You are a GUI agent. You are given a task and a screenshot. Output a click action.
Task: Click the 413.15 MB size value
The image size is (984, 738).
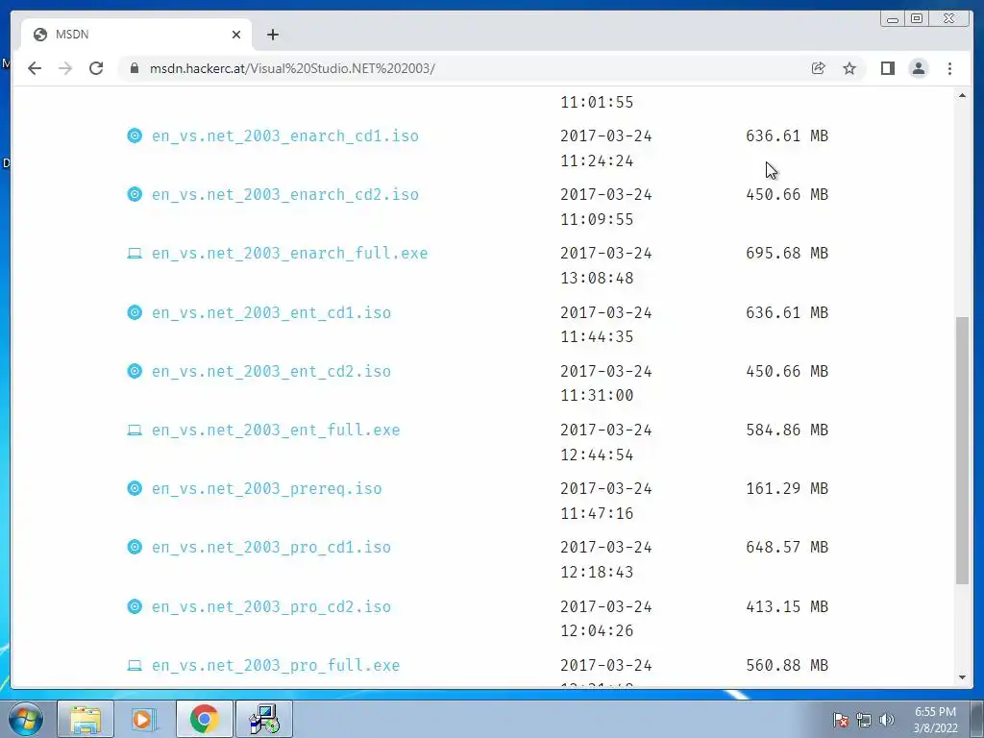click(x=787, y=607)
